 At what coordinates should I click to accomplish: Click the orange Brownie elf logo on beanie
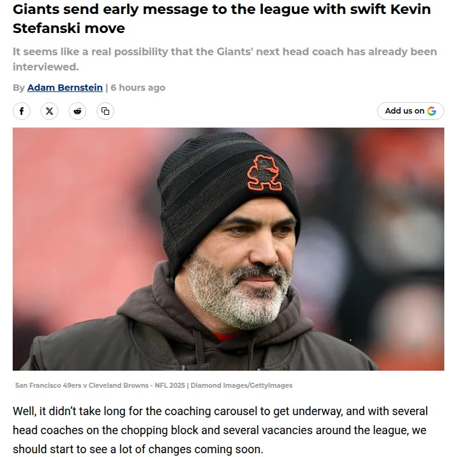(x=265, y=173)
